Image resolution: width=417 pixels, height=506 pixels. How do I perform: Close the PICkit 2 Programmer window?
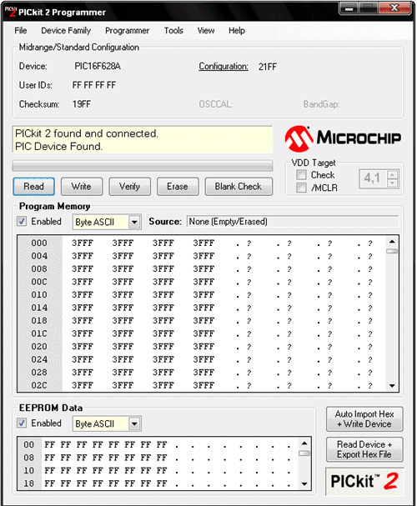pos(394,8)
